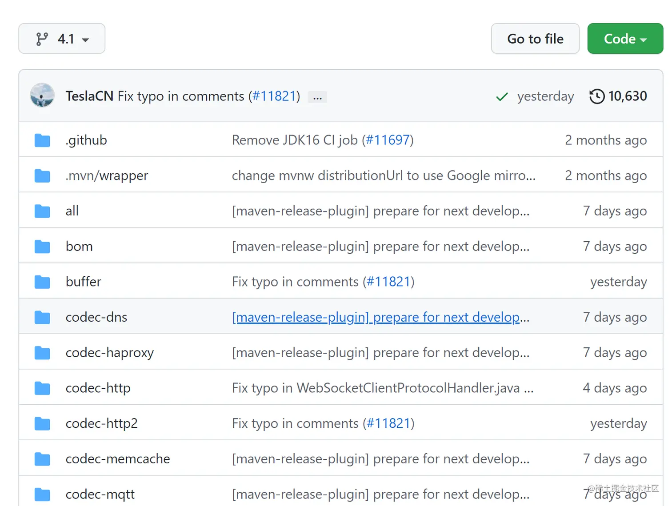Expand commit message with ellipsis button

point(317,97)
